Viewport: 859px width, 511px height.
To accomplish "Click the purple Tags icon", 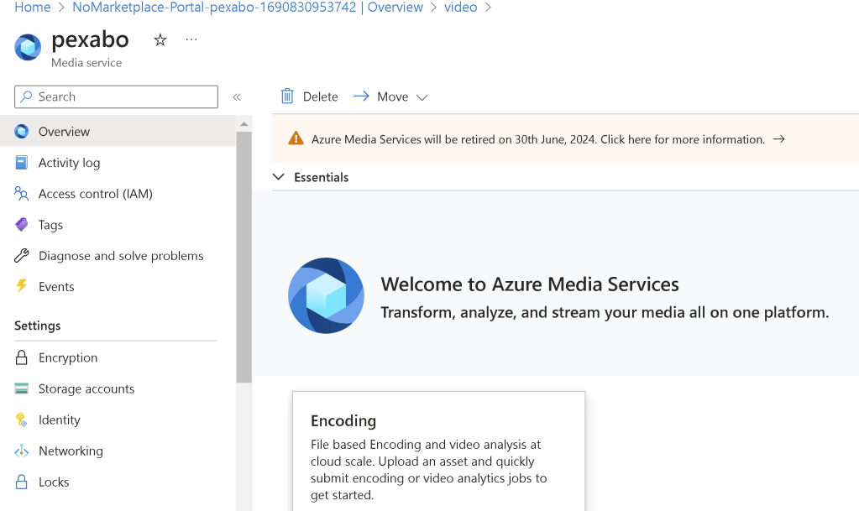I will pyautogui.click(x=21, y=225).
